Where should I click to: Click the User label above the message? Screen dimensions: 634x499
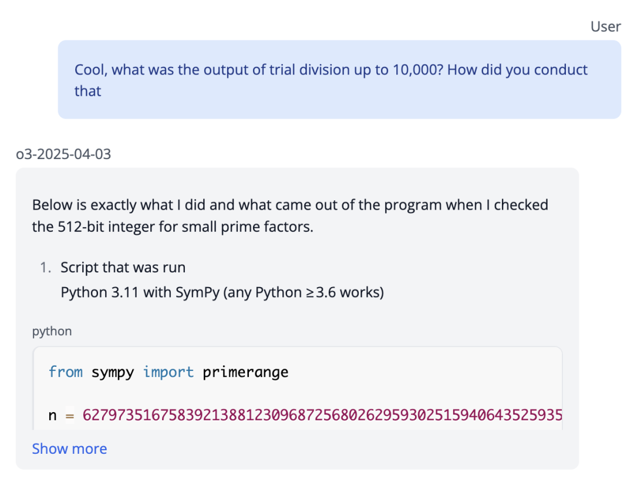[x=605, y=26]
